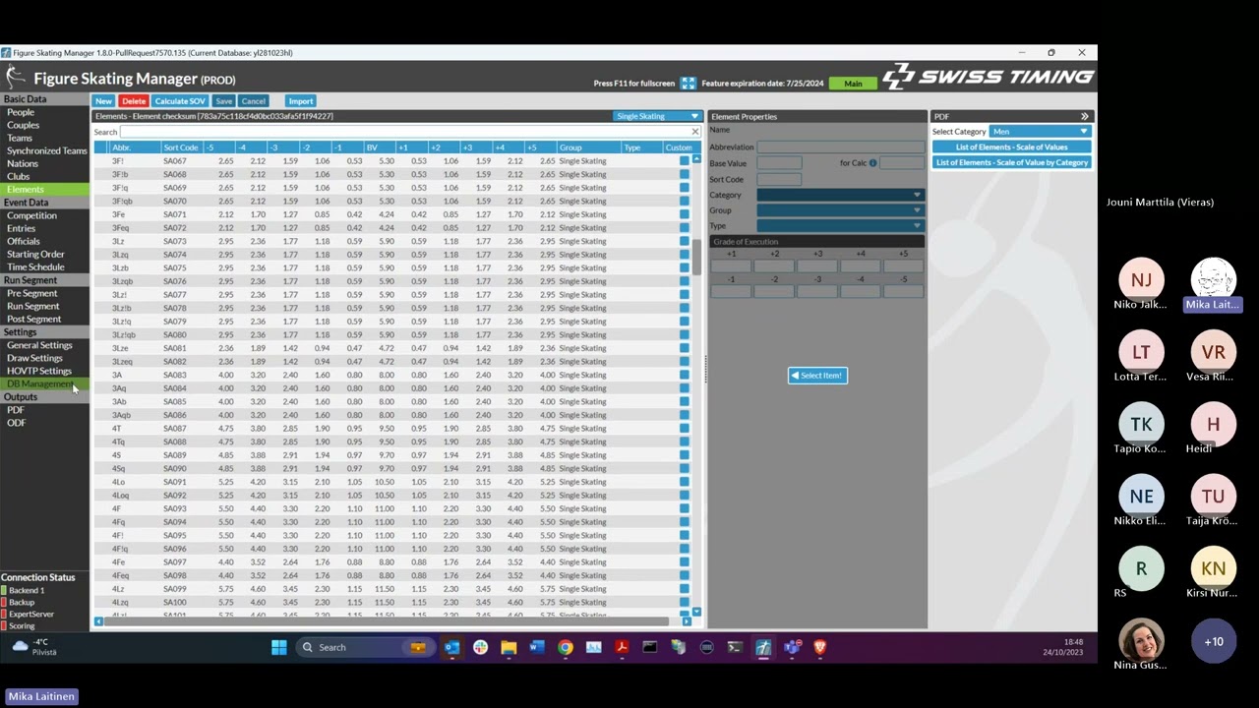This screenshot has width=1259, height=708.
Task: Toggle Custom checkbox for row 4T
Action: (x=685, y=429)
